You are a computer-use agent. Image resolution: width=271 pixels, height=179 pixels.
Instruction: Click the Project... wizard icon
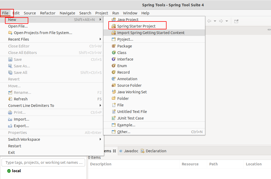coord(114,39)
